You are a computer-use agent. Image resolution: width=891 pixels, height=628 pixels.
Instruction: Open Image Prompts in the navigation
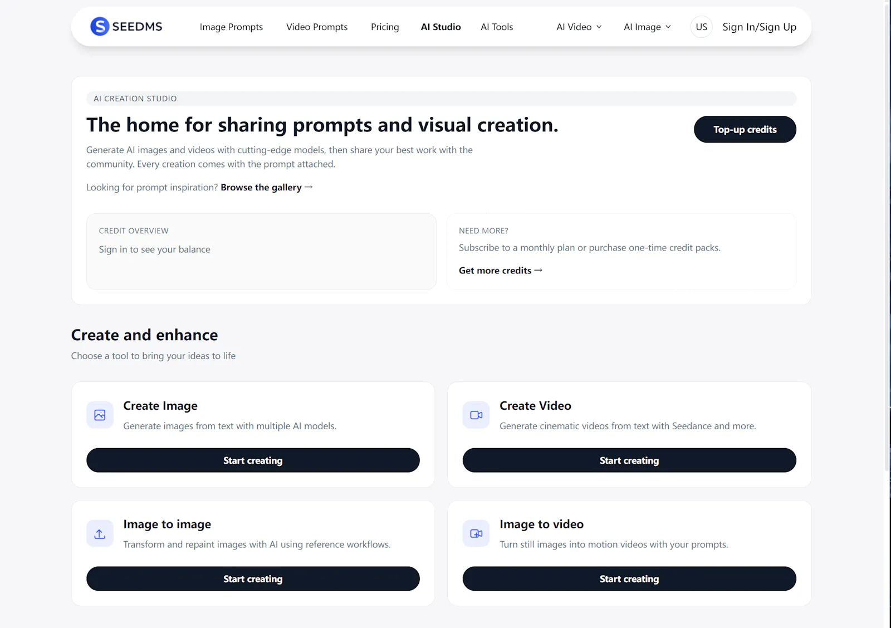pos(231,27)
